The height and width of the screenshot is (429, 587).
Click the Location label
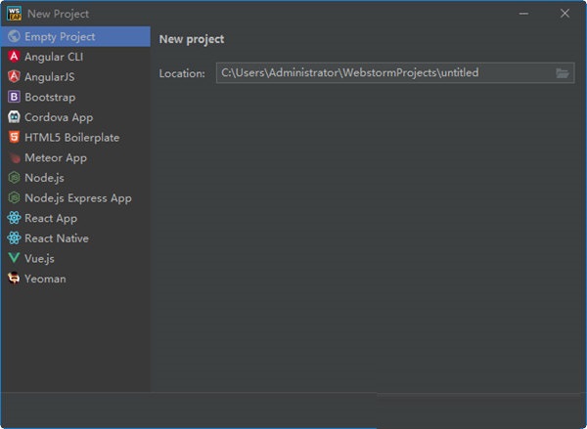(x=182, y=73)
